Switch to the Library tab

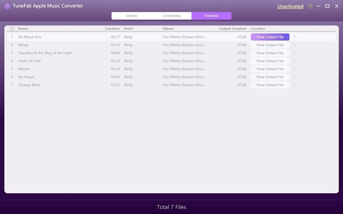pos(131,16)
